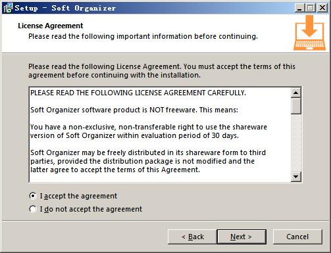The height and width of the screenshot is (253, 331).
Task: Click the NOT freeware sentence
Action: pyautogui.click(x=134, y=110)
